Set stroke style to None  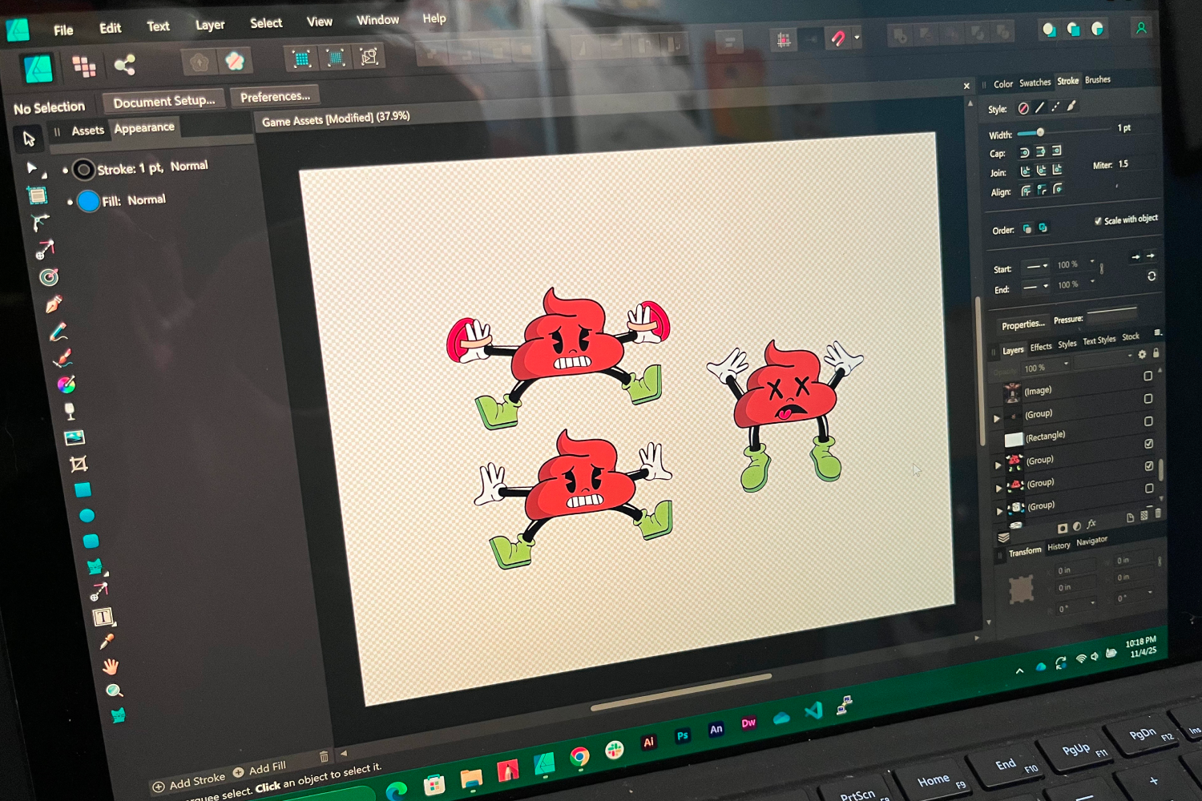click(x=1023, y=108)
